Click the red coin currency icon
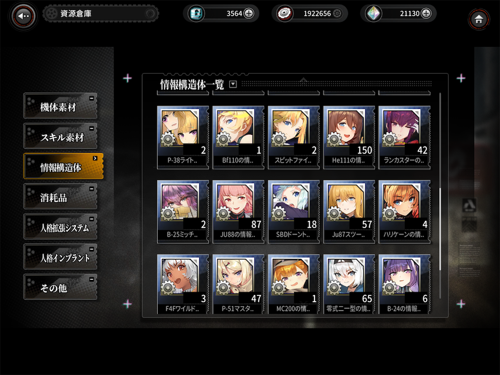This screenshot has width=500, height=375. (x=285, y=14)
